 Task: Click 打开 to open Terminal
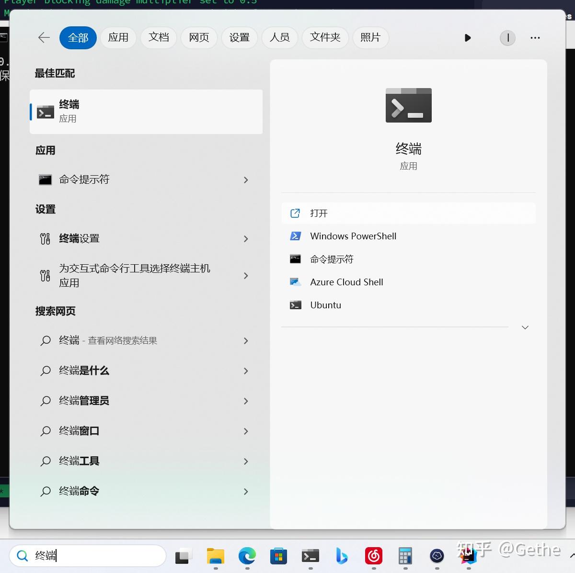[x=408, y=213]
